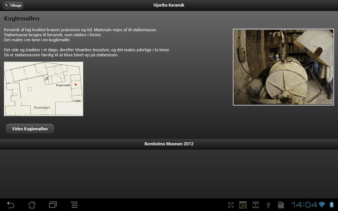Tap the Stueetagen label on the map

pos(42,108)
